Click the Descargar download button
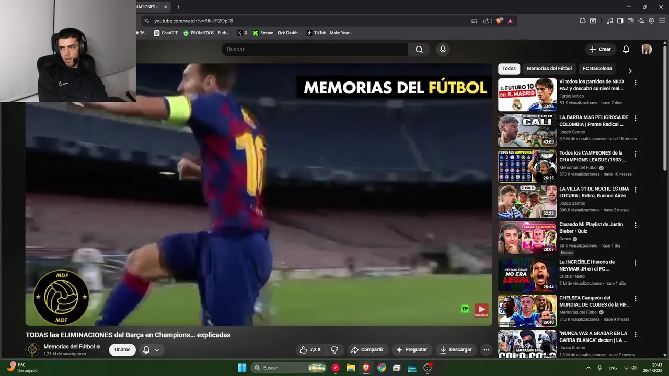669x376 pixels. (x=456, y=350)
